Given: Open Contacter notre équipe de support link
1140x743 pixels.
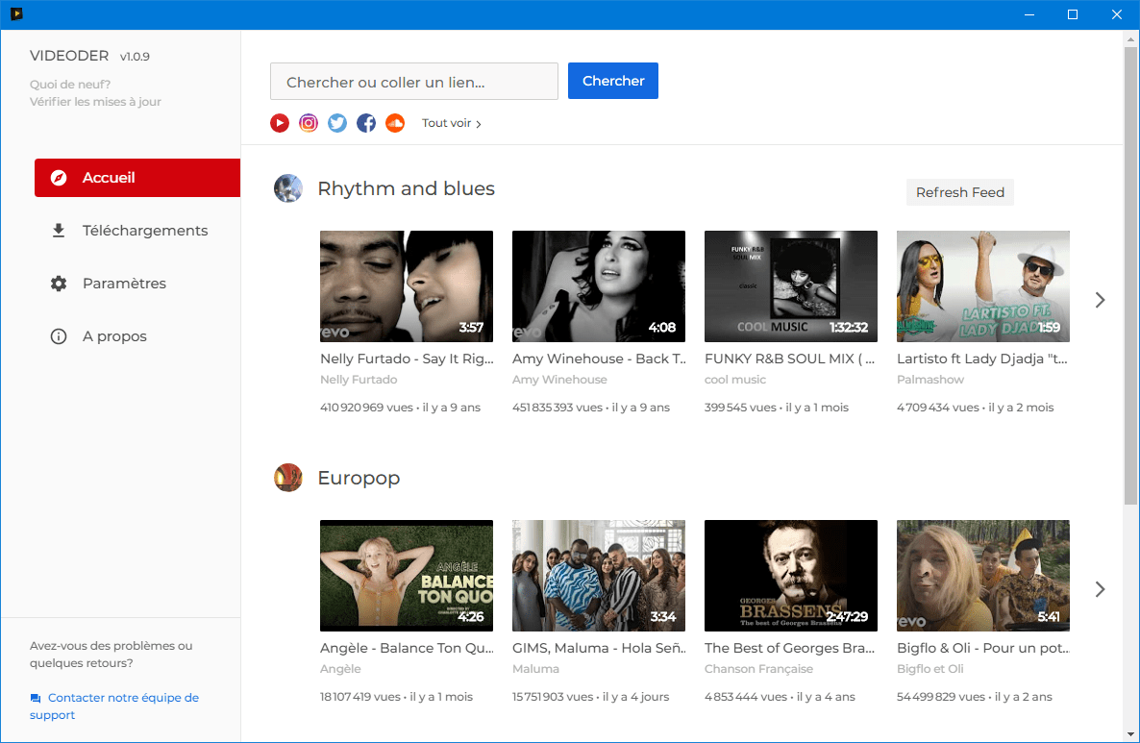Looking at the screenshot, I should 114,706.
